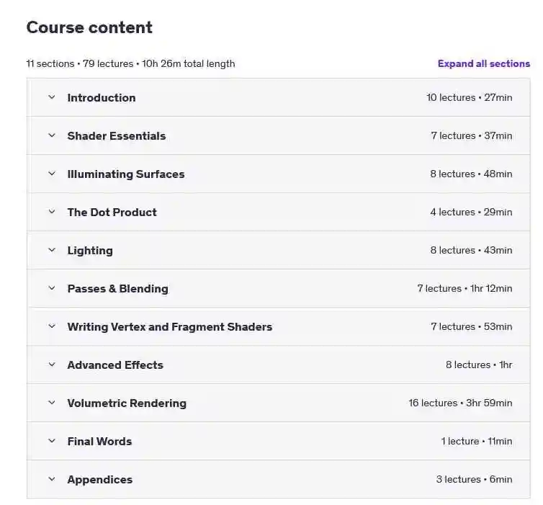Viewport: 543px width, 505px height.
Task: Click Expand all sections link
Action: point(484,63)
